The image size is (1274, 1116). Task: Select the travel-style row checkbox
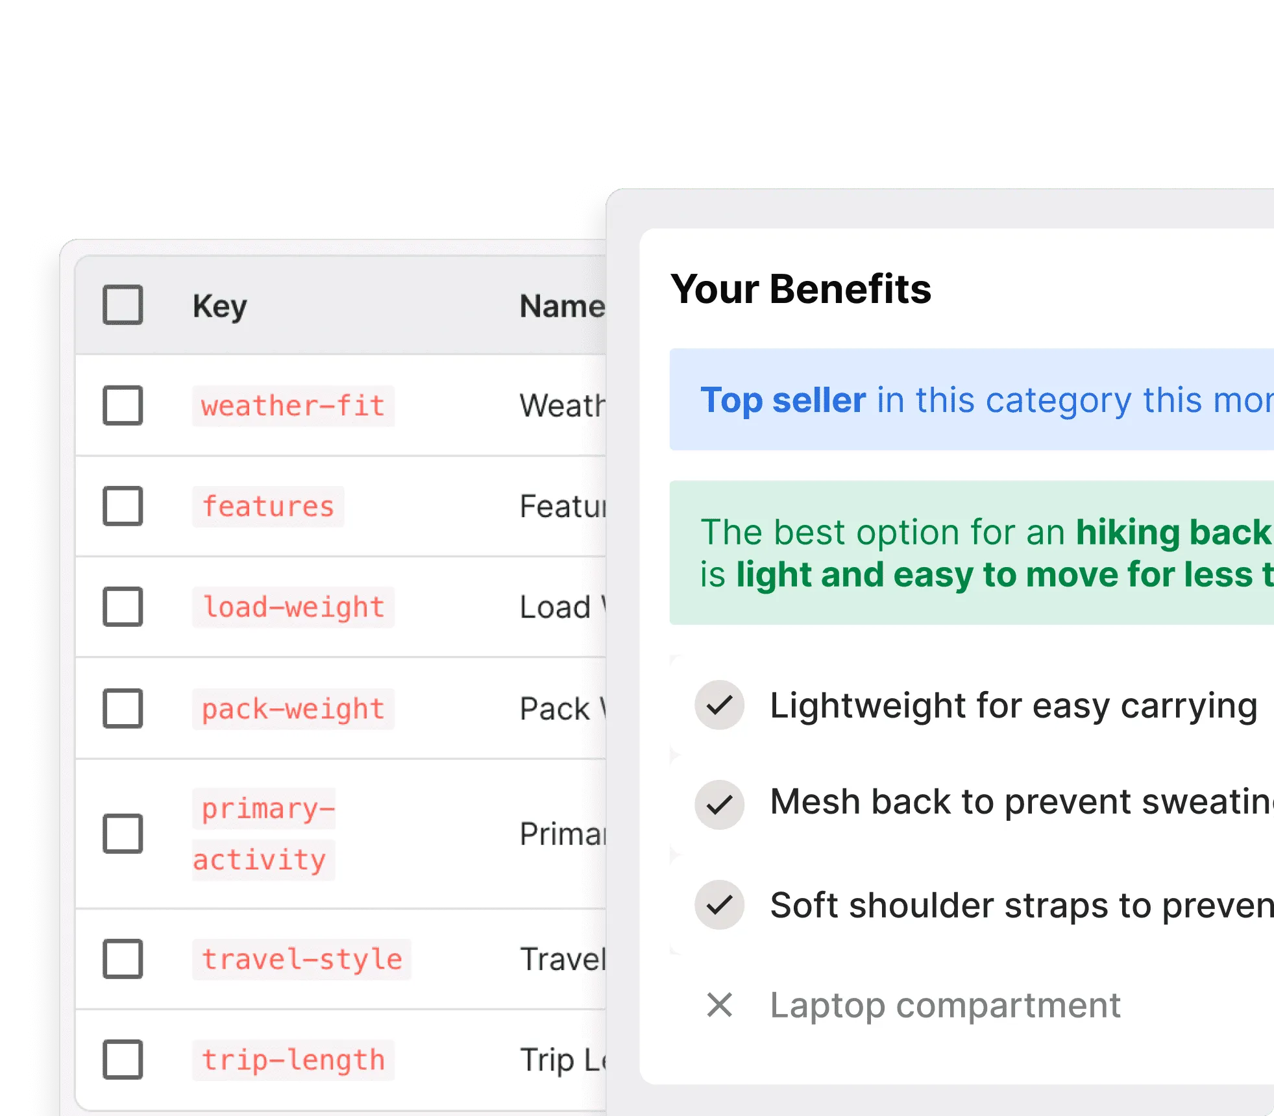point(123,959)
